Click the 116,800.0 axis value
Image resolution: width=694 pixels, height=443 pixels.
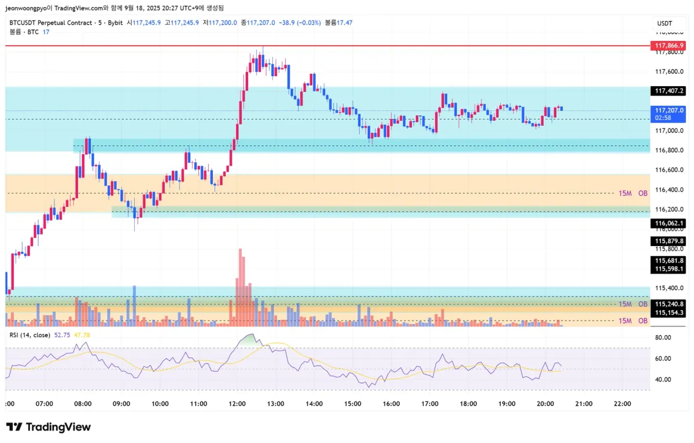coord(669,150)
